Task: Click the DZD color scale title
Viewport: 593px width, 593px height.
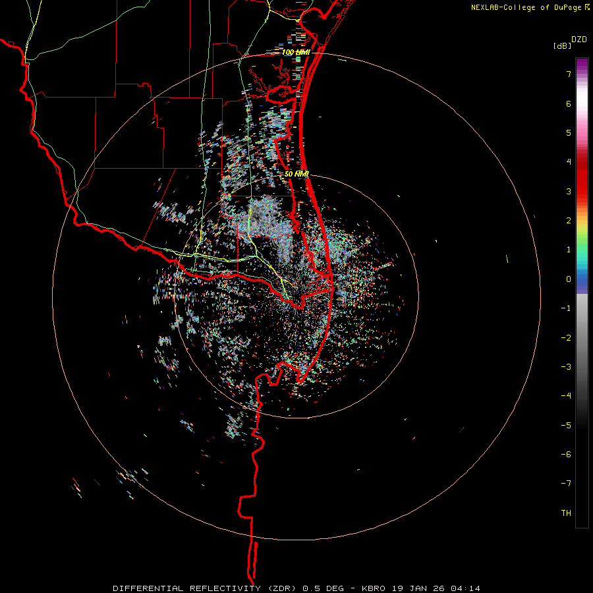Action: coord(579,40)
